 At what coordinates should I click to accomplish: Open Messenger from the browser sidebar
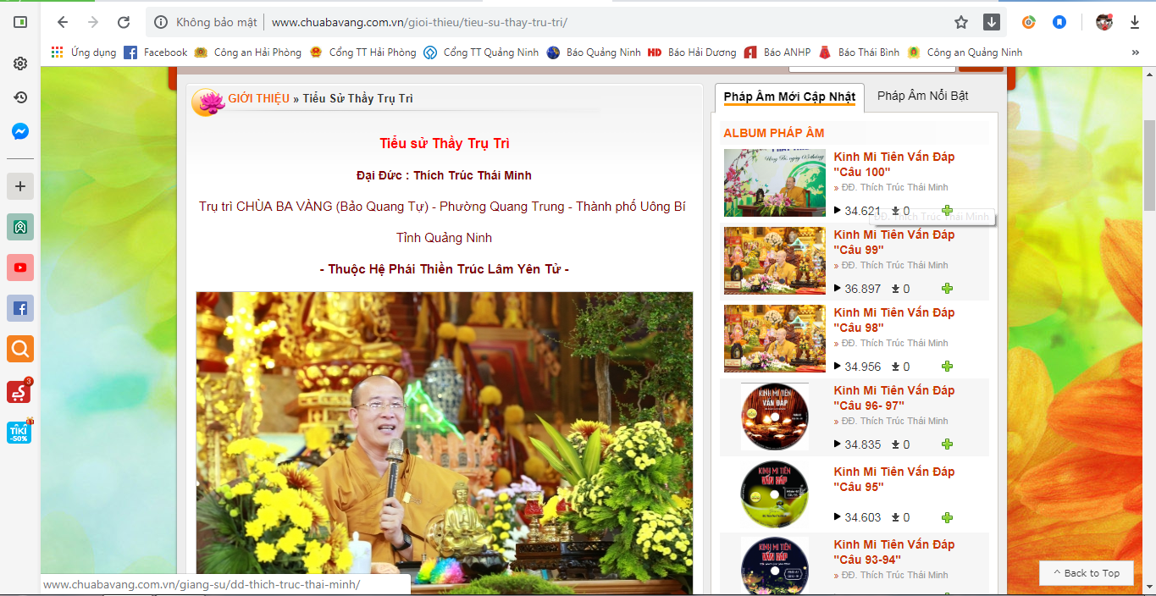coord(20,132)
